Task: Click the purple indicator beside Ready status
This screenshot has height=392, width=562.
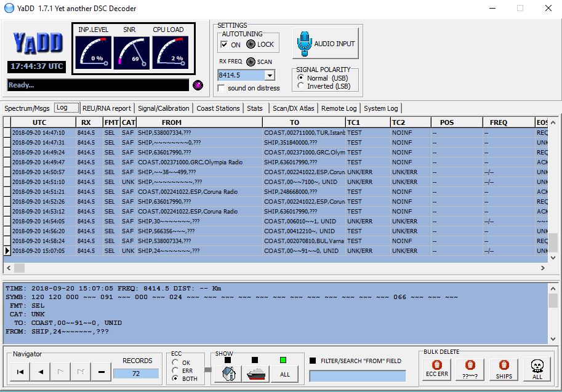Action: point(198,86)
